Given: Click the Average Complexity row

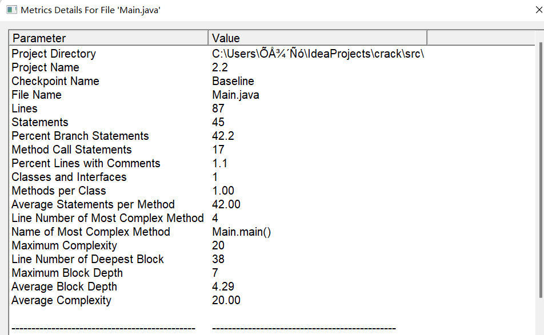Looking at the screenshot, I should tap(62, 300).
